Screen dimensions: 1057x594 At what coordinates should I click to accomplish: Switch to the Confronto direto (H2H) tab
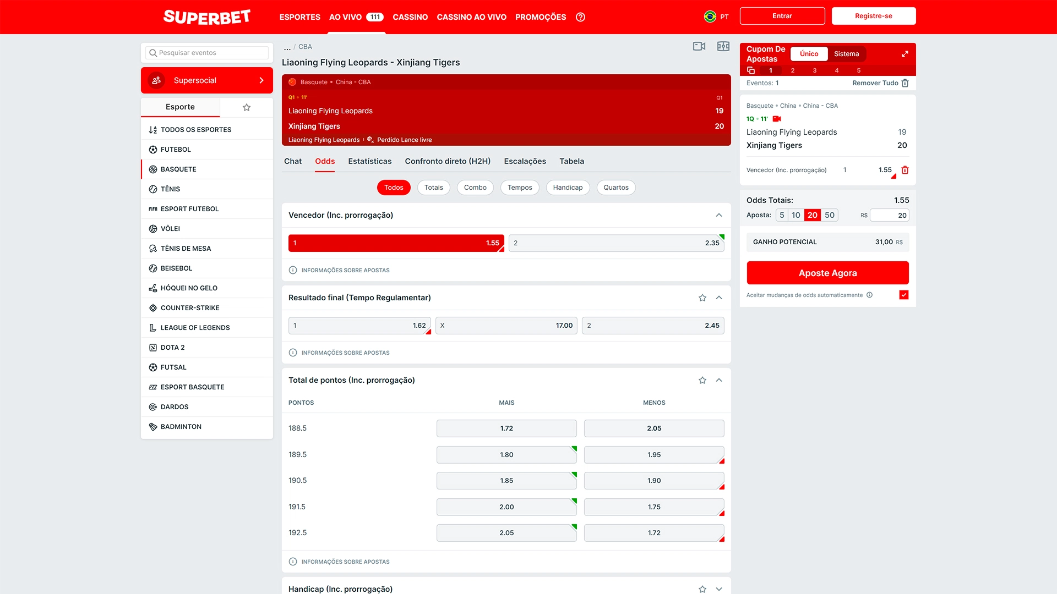(448, 161)
